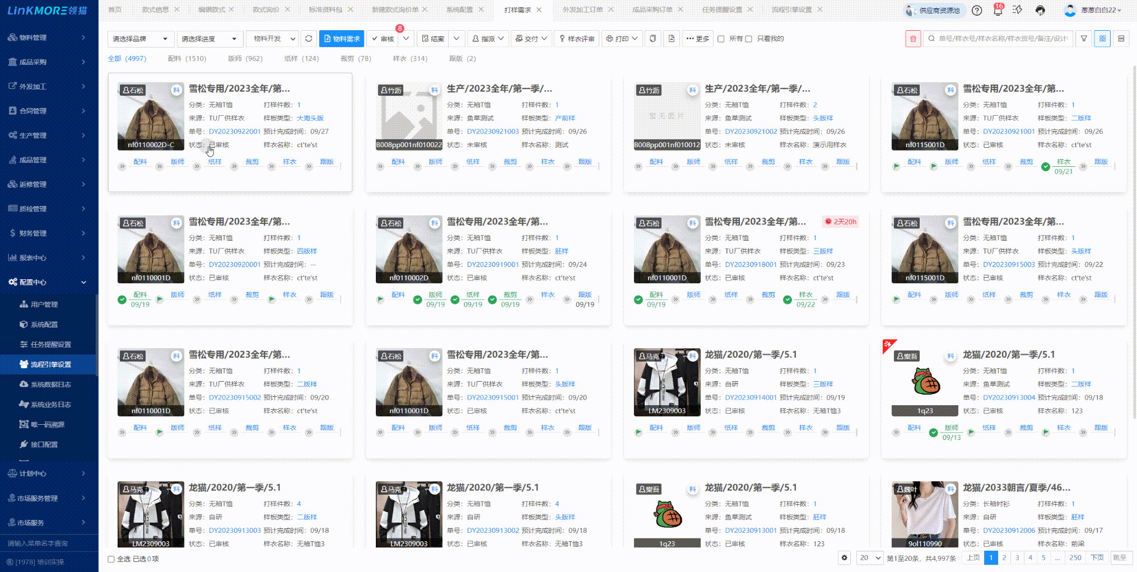Switch to grid card view
This screenshot has width=1137, height=572.
[1102, 39]
